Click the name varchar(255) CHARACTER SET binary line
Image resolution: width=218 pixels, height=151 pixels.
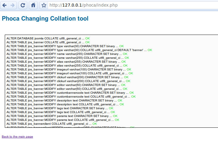click(x=67, y=54)
